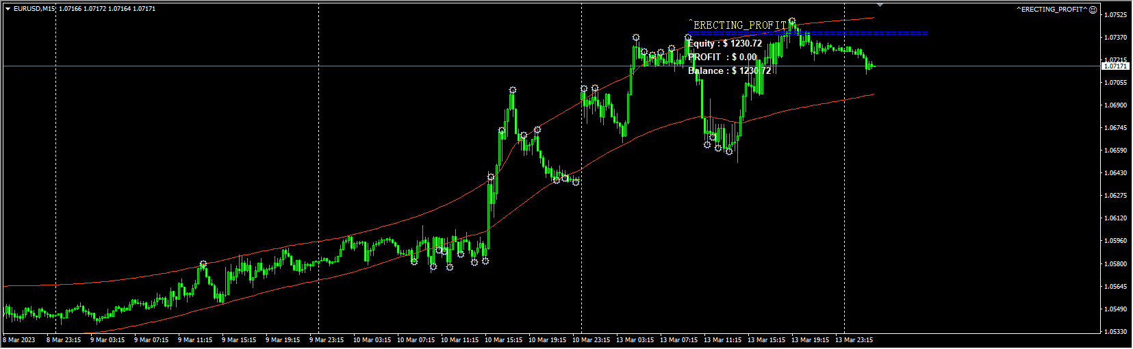Click the 13 Mar 15:15 time label

point(767,340)
